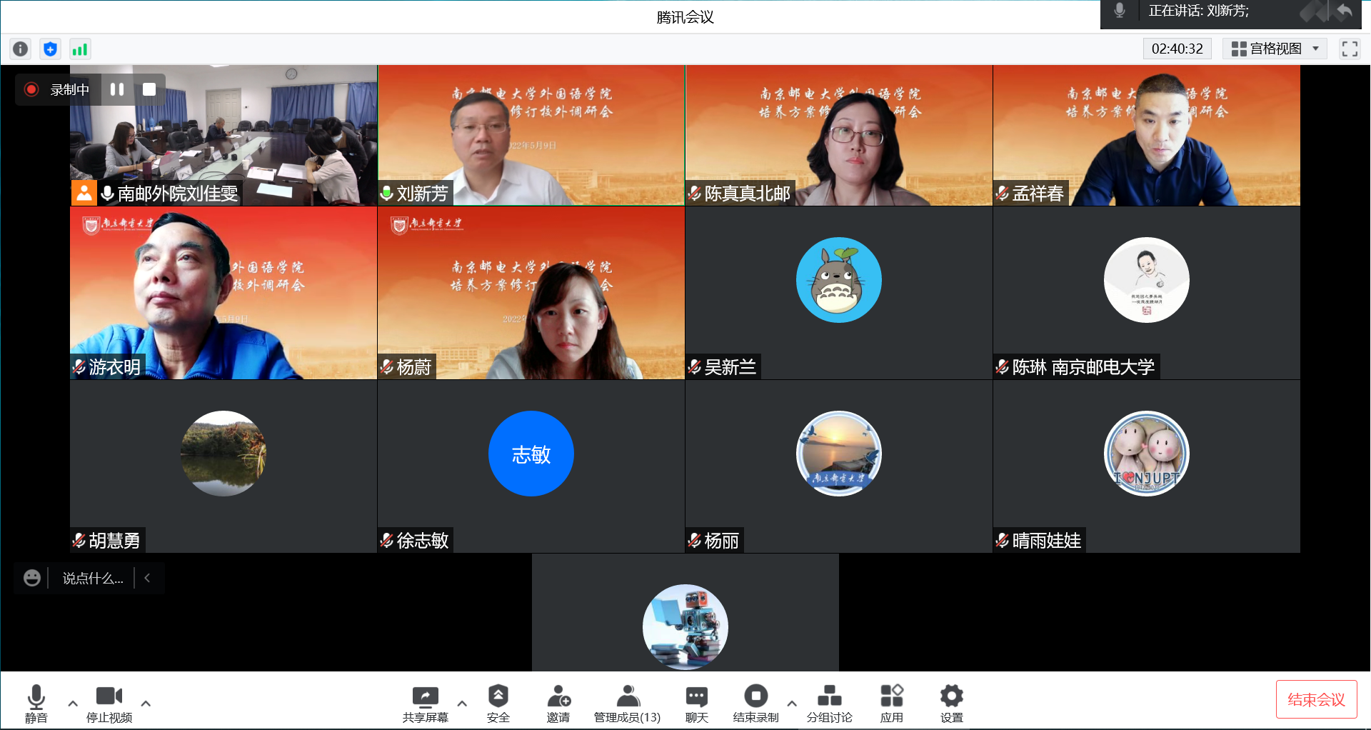Check the green network signal icon

79,49
